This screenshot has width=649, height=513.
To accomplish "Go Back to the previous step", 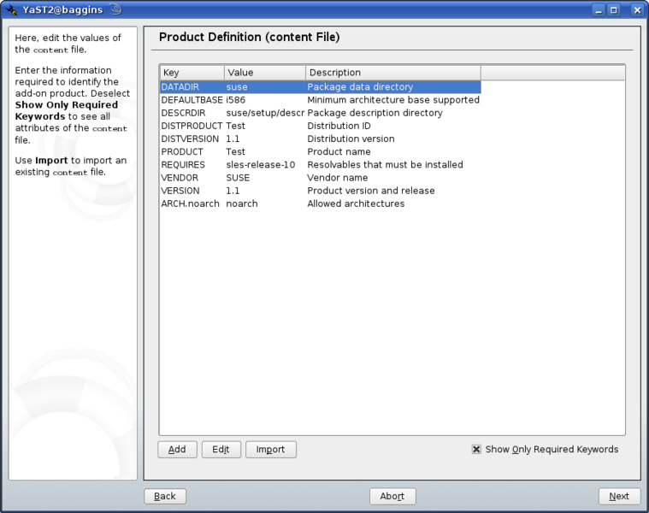I will tap(165, 496).
